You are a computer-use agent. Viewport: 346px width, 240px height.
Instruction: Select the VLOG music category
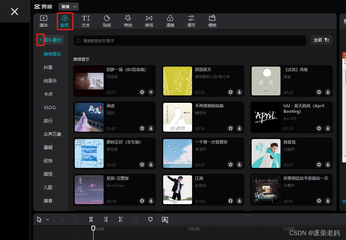(50, 107)
